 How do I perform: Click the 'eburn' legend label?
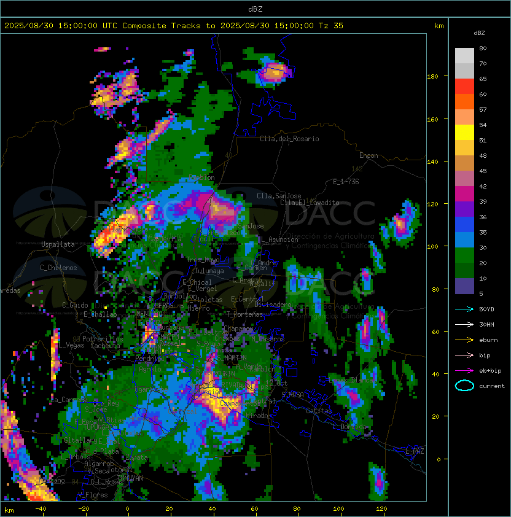[x=488, y=340]
